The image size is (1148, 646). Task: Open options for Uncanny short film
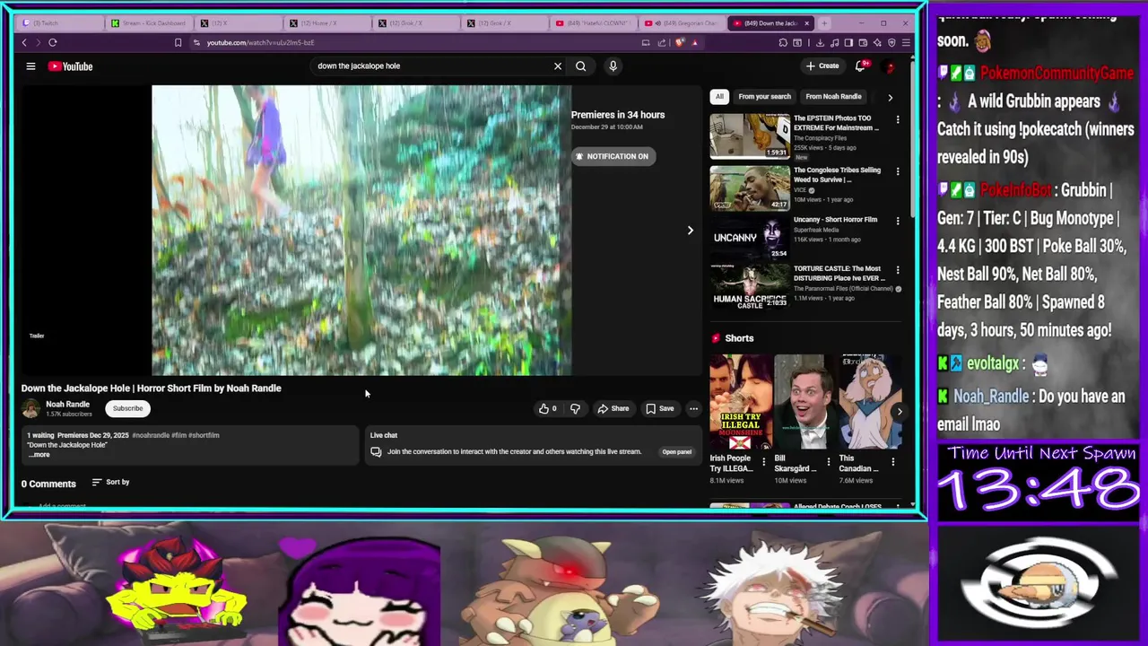(898, 221)
